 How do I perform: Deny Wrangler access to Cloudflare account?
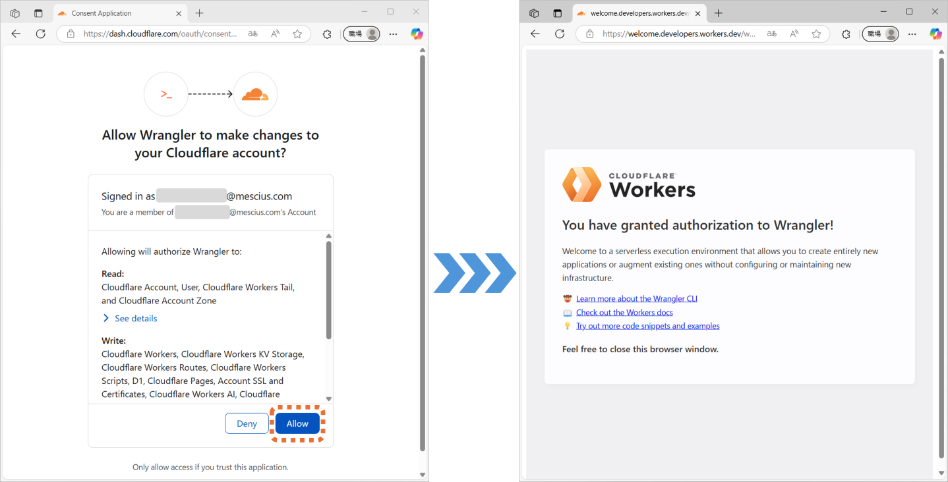click(247, 423)
